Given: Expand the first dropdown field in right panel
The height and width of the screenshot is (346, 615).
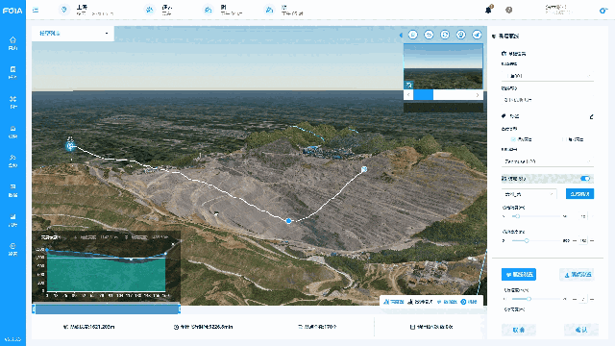Looking at the screenshot, I should (x=548, y=76).
